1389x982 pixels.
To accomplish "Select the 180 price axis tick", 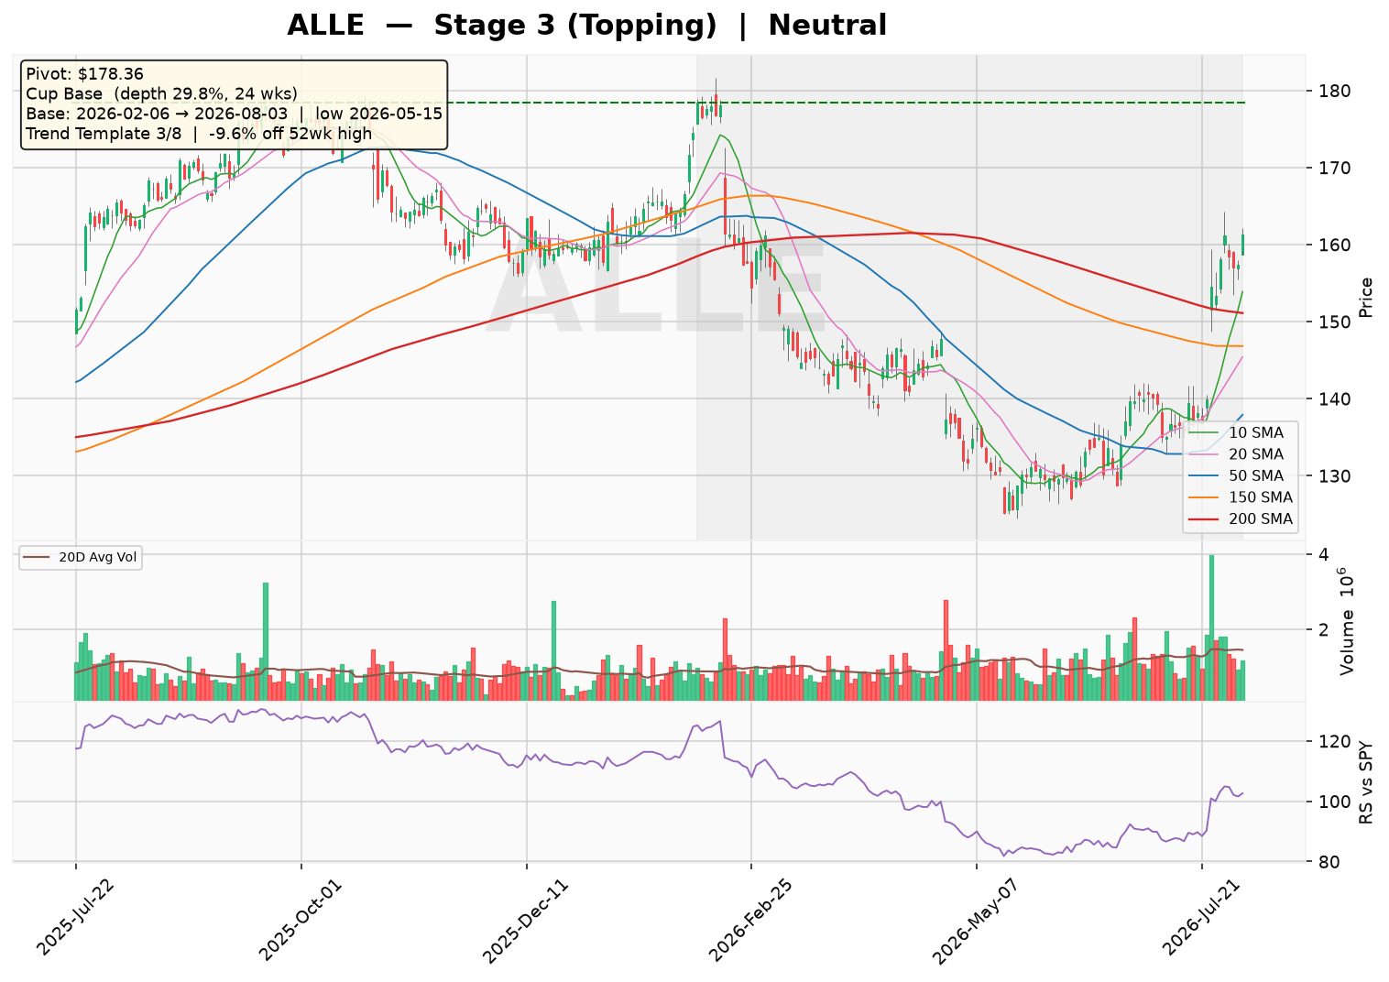I will [1335, 91].
